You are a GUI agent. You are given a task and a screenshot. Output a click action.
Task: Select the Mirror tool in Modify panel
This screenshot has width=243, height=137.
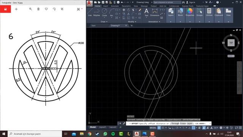(x=129, y=14)
